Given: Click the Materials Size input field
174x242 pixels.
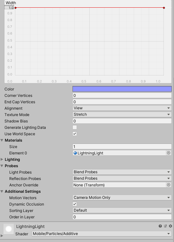Looking at the screenshot, I should pos(122,146).
